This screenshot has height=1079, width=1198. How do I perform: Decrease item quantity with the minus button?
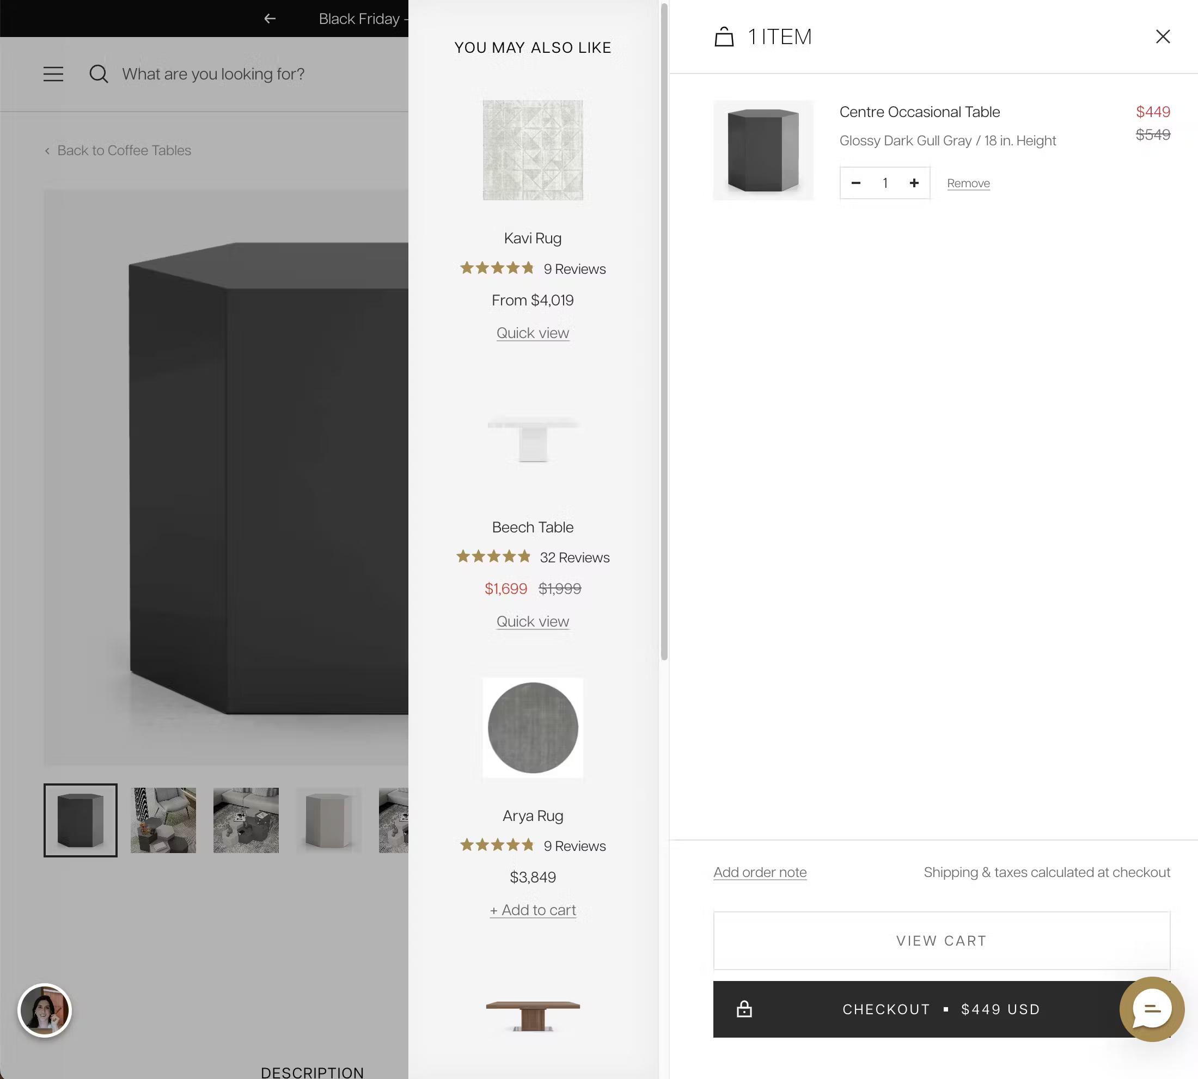point(856,182)
